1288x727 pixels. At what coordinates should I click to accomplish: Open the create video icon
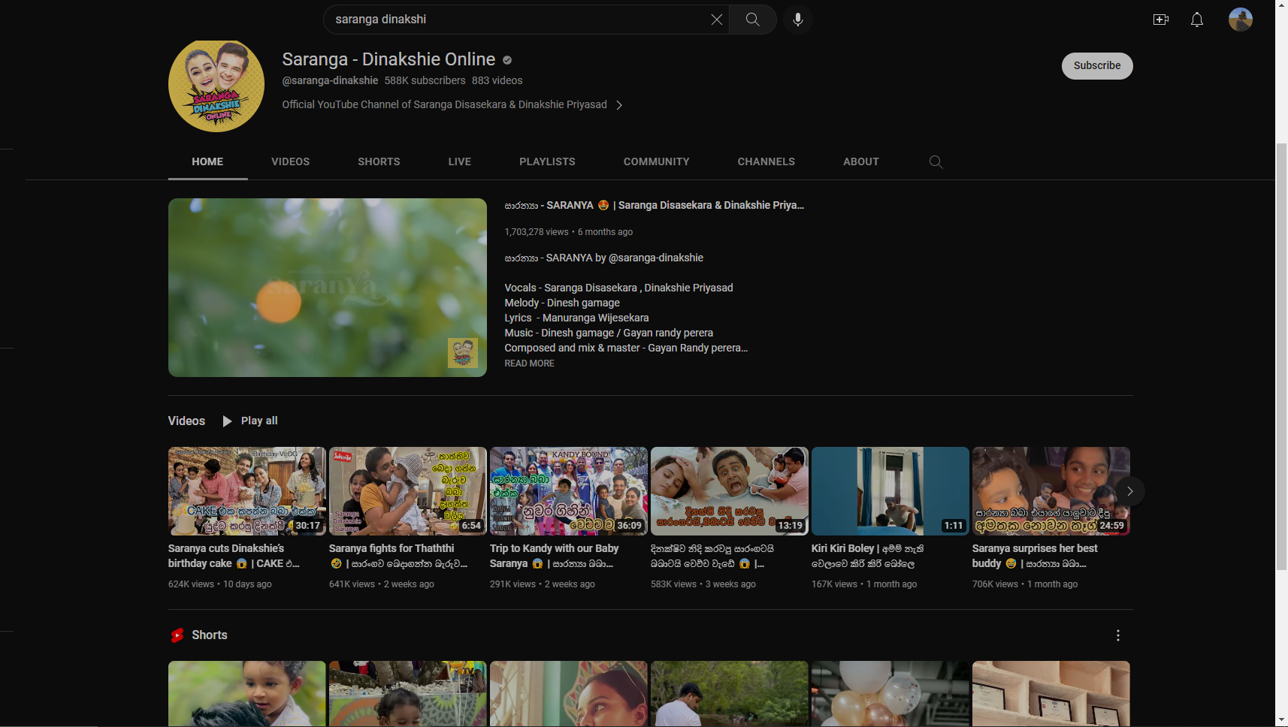[x=1161, y=20]
